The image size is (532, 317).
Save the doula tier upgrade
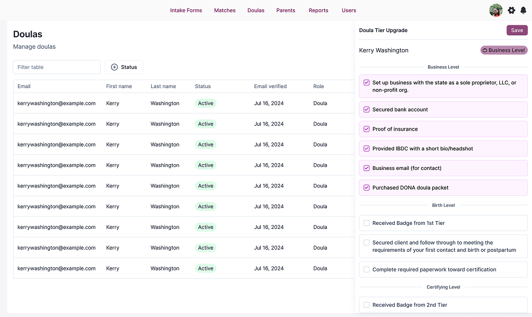[517, 30]
